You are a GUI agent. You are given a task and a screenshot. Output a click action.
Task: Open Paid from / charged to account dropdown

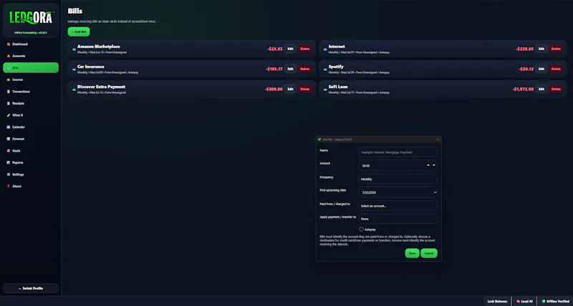point(398,206)
